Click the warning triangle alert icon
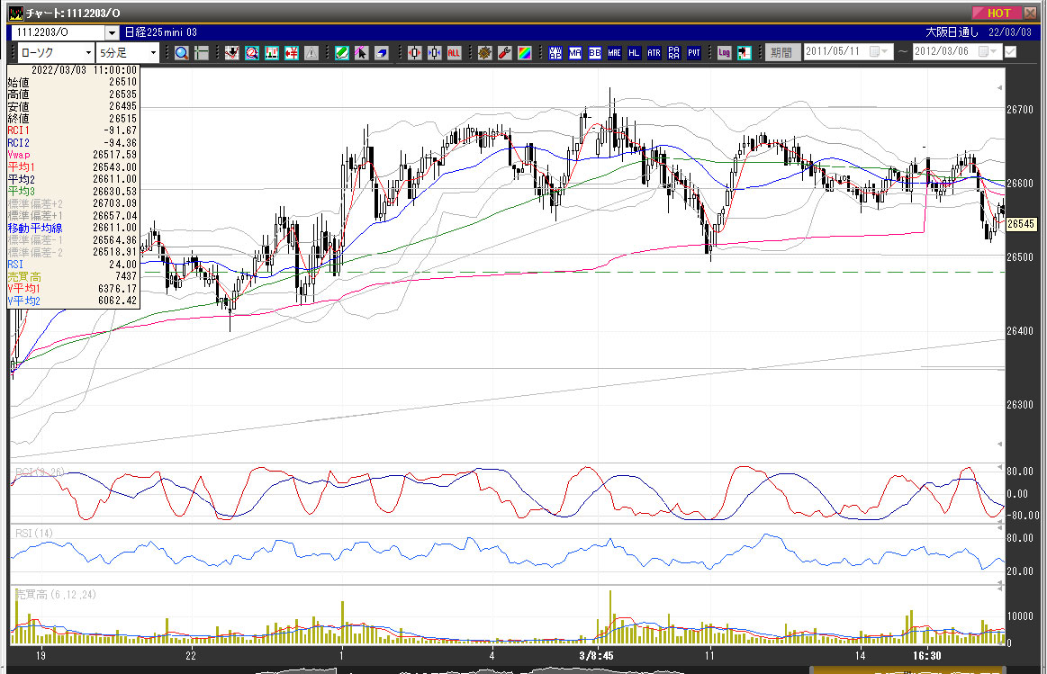 [311, 53]
